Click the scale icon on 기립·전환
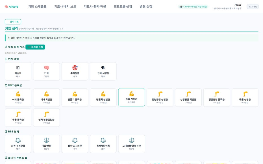Viewport: 263px width, 164px height. point(46,140)
